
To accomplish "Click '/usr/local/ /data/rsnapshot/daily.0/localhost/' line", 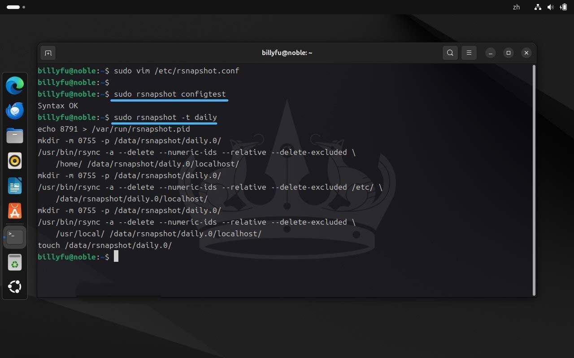I will [x=159, y=234].
